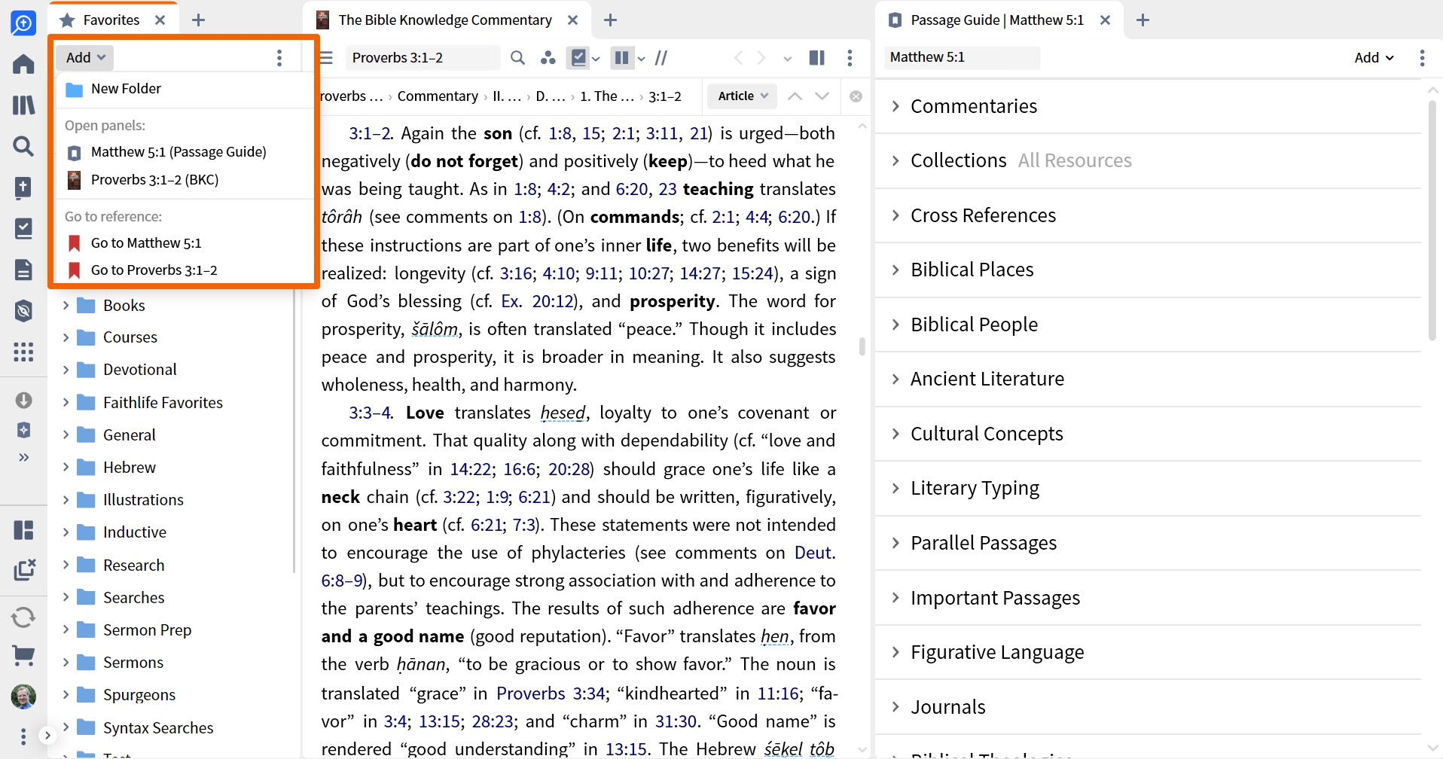Open the Library icon in sidebar
Image resolution: width=1443 pixels, height=759 pixels.
click(23, 105)
